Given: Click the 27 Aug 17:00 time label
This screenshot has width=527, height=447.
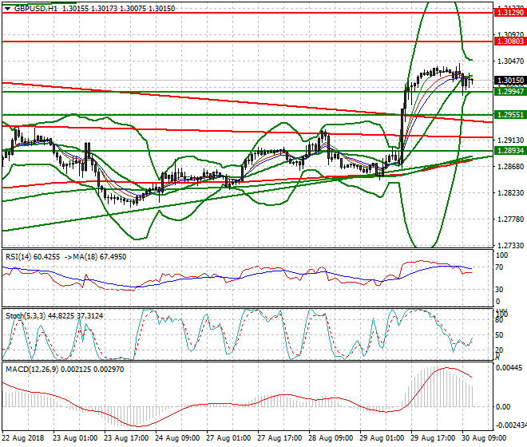Looking at the screenshot, I should (279, 438).
